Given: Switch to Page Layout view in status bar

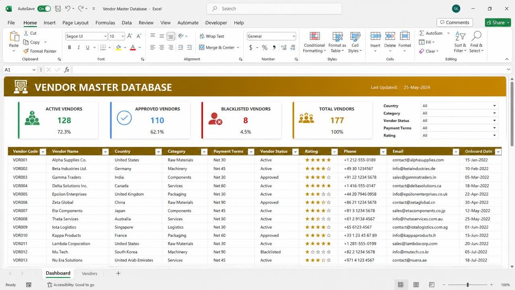Looking at the screenshot, I should 416,285.
